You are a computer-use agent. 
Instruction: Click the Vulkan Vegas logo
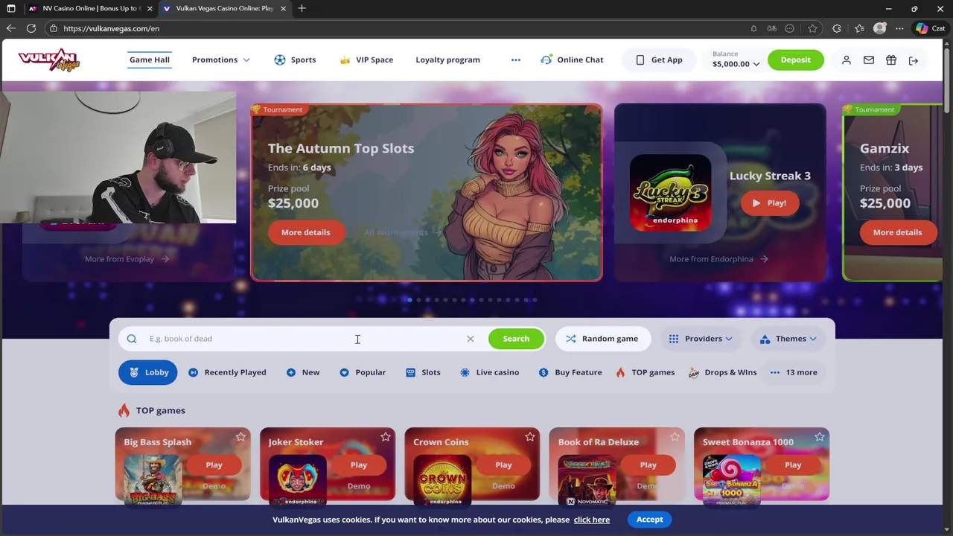49,60
